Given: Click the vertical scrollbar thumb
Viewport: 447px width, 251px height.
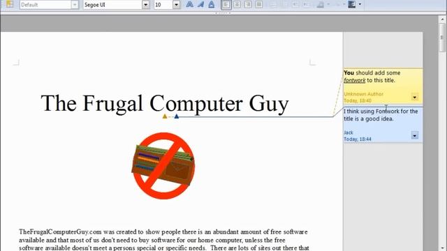Looking at the screenshot, I should [442, 38].
